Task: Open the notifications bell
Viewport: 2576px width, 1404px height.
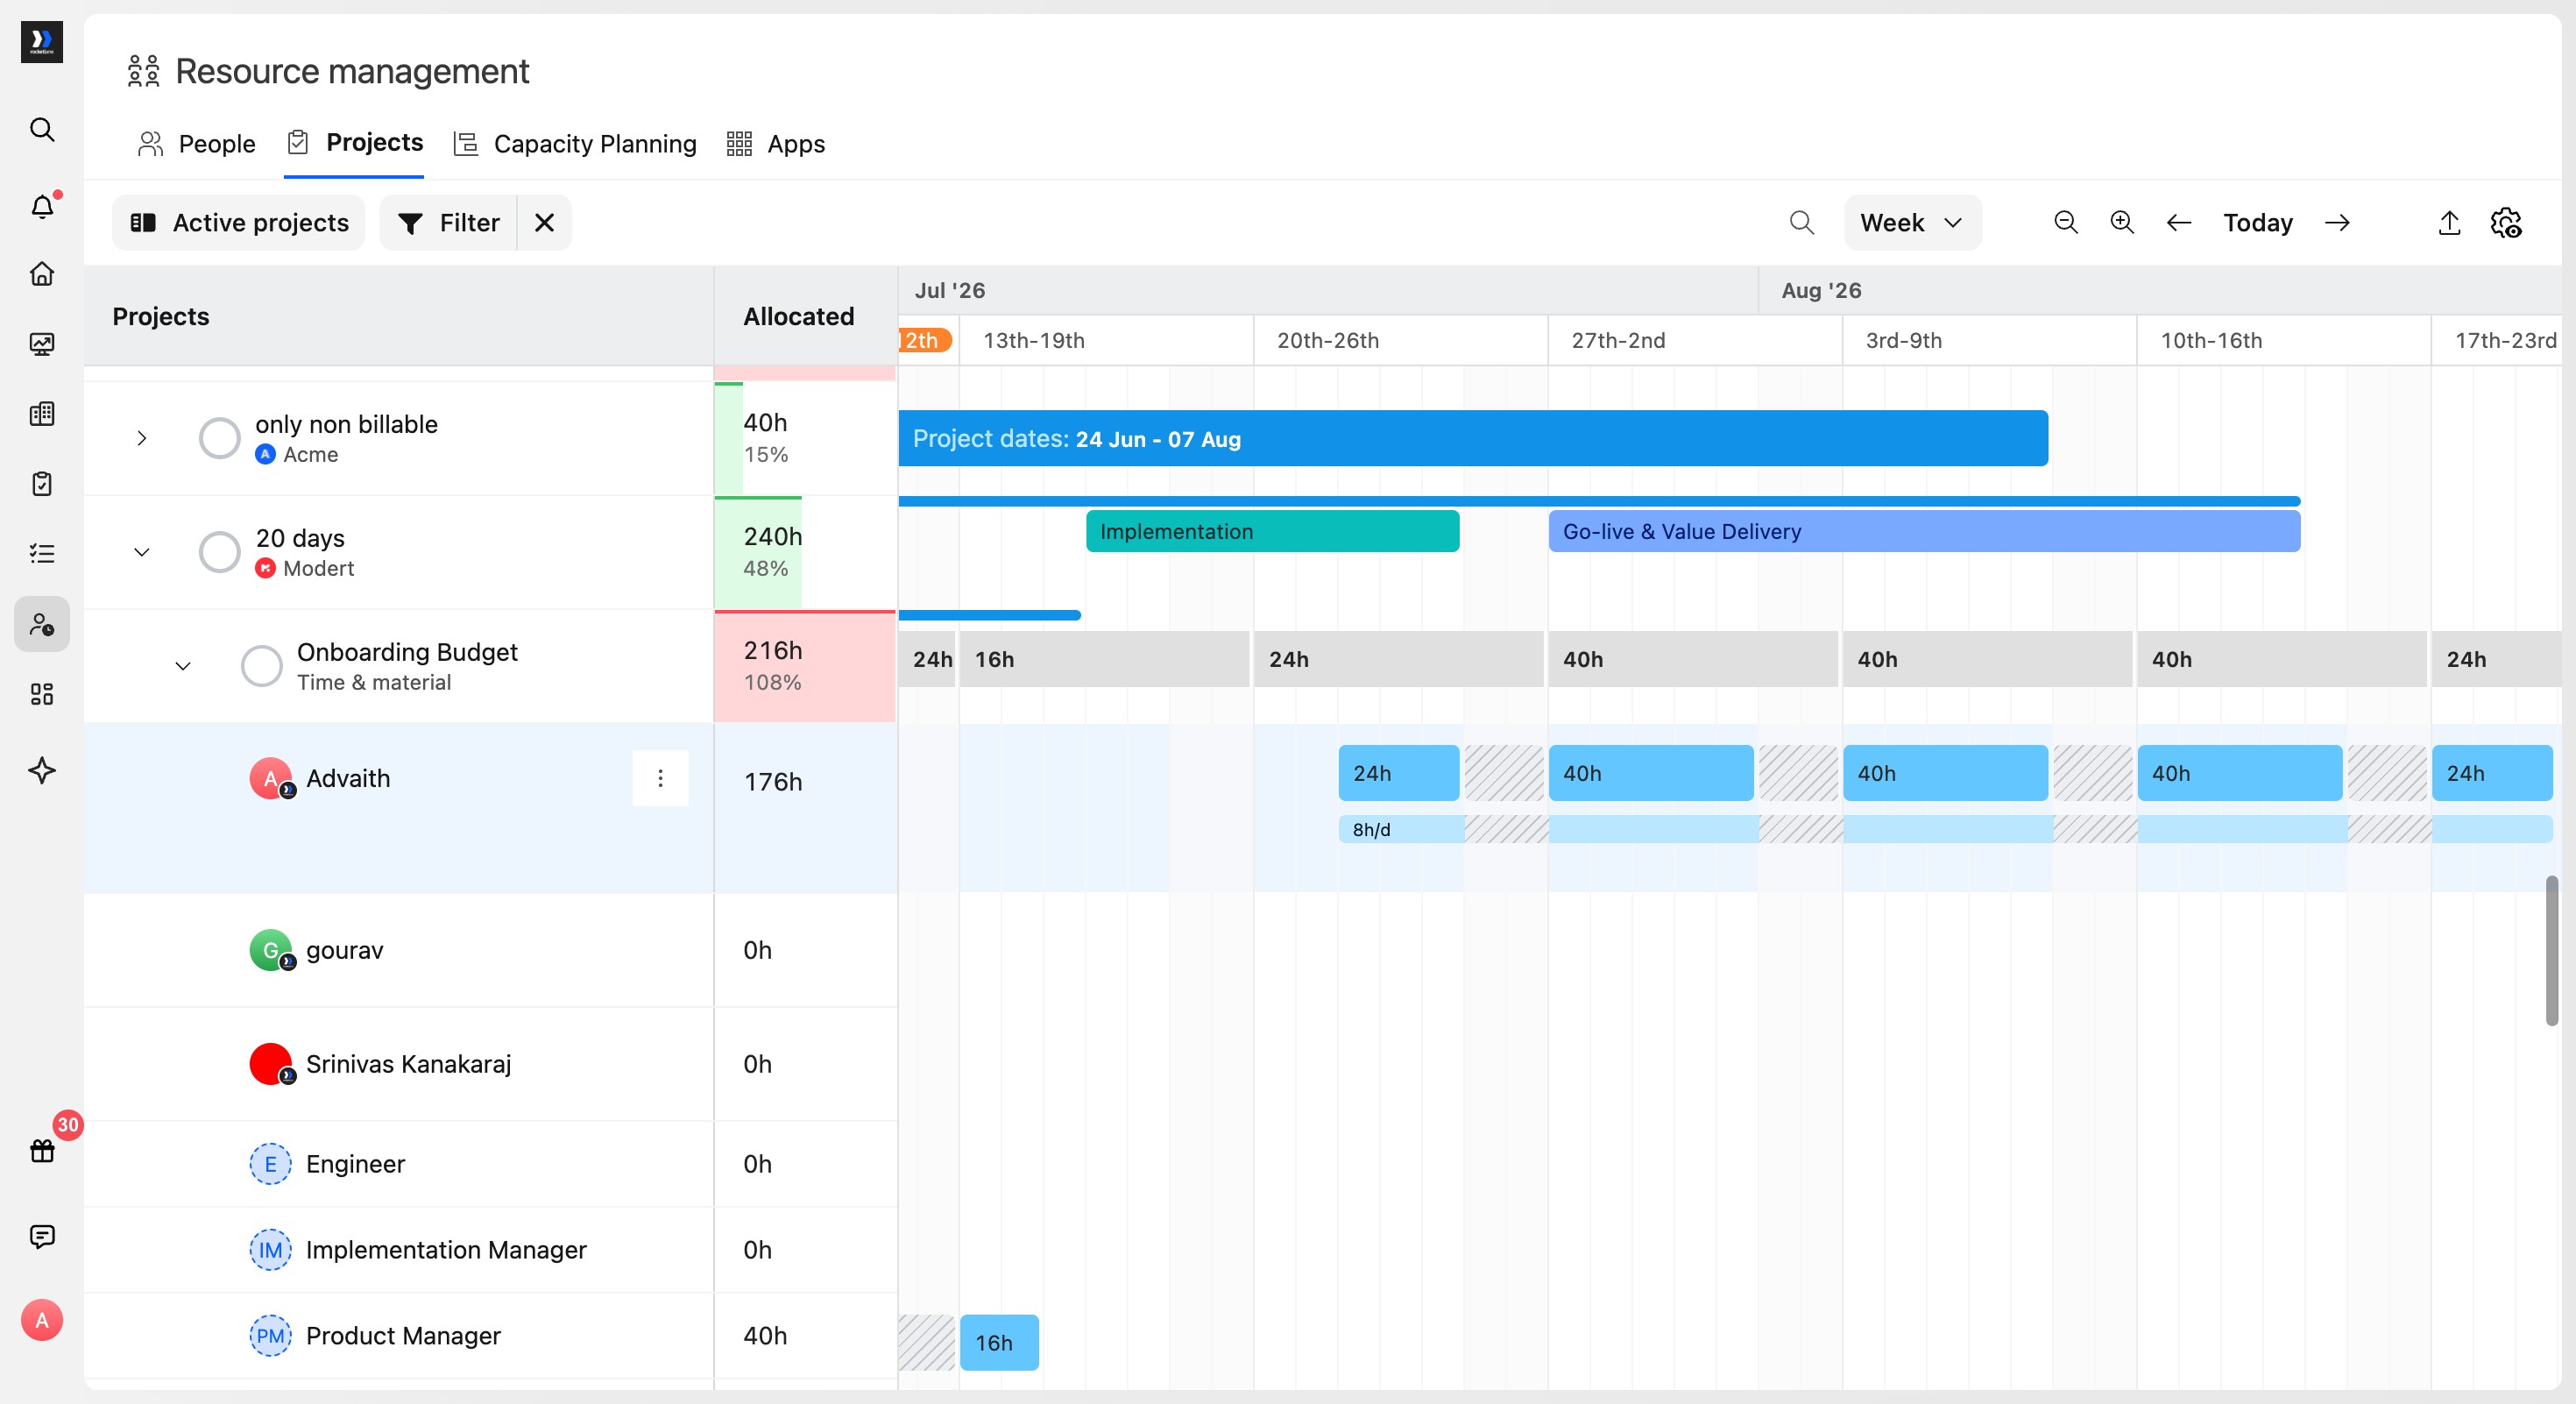Action: 42,206
